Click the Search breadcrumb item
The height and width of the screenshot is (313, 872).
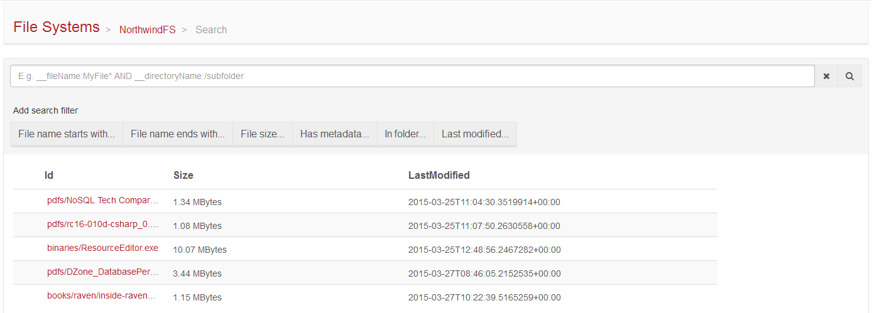211,29
